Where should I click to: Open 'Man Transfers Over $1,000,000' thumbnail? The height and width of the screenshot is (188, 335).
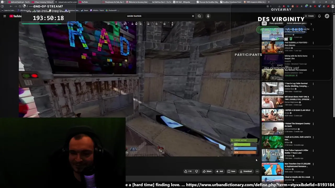click(272, 168)
